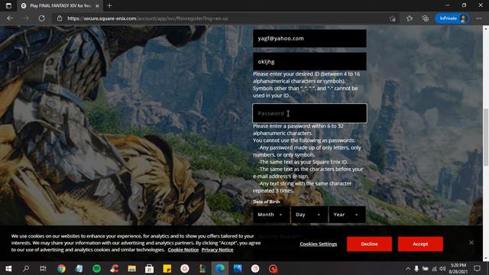Close the FINAL FANTASY XIV tab
Screen dimensions: 489x275
[97, 5]
